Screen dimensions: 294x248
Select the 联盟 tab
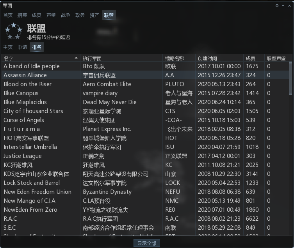pos(109,15)
